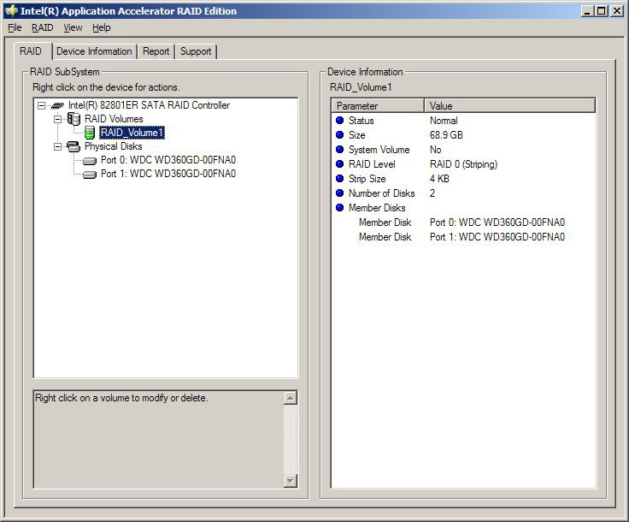Select the RAID Volumes tree item
This screenshot has height=522, width=629.
pos(114,119)
